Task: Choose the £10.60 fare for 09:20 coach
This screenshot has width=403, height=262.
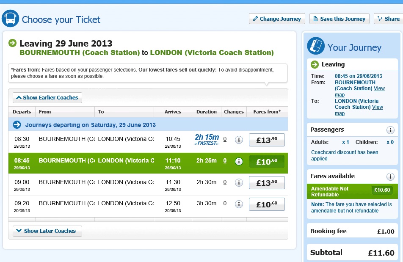Action: tap(267, 204)
